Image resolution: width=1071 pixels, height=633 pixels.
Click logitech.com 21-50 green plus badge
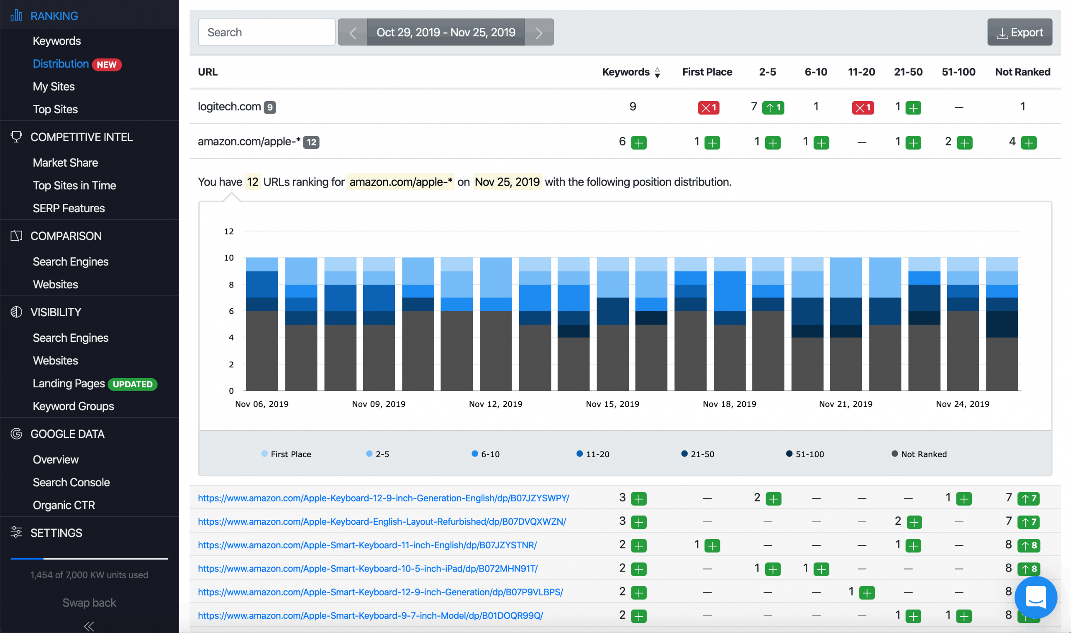click(913, 108)
